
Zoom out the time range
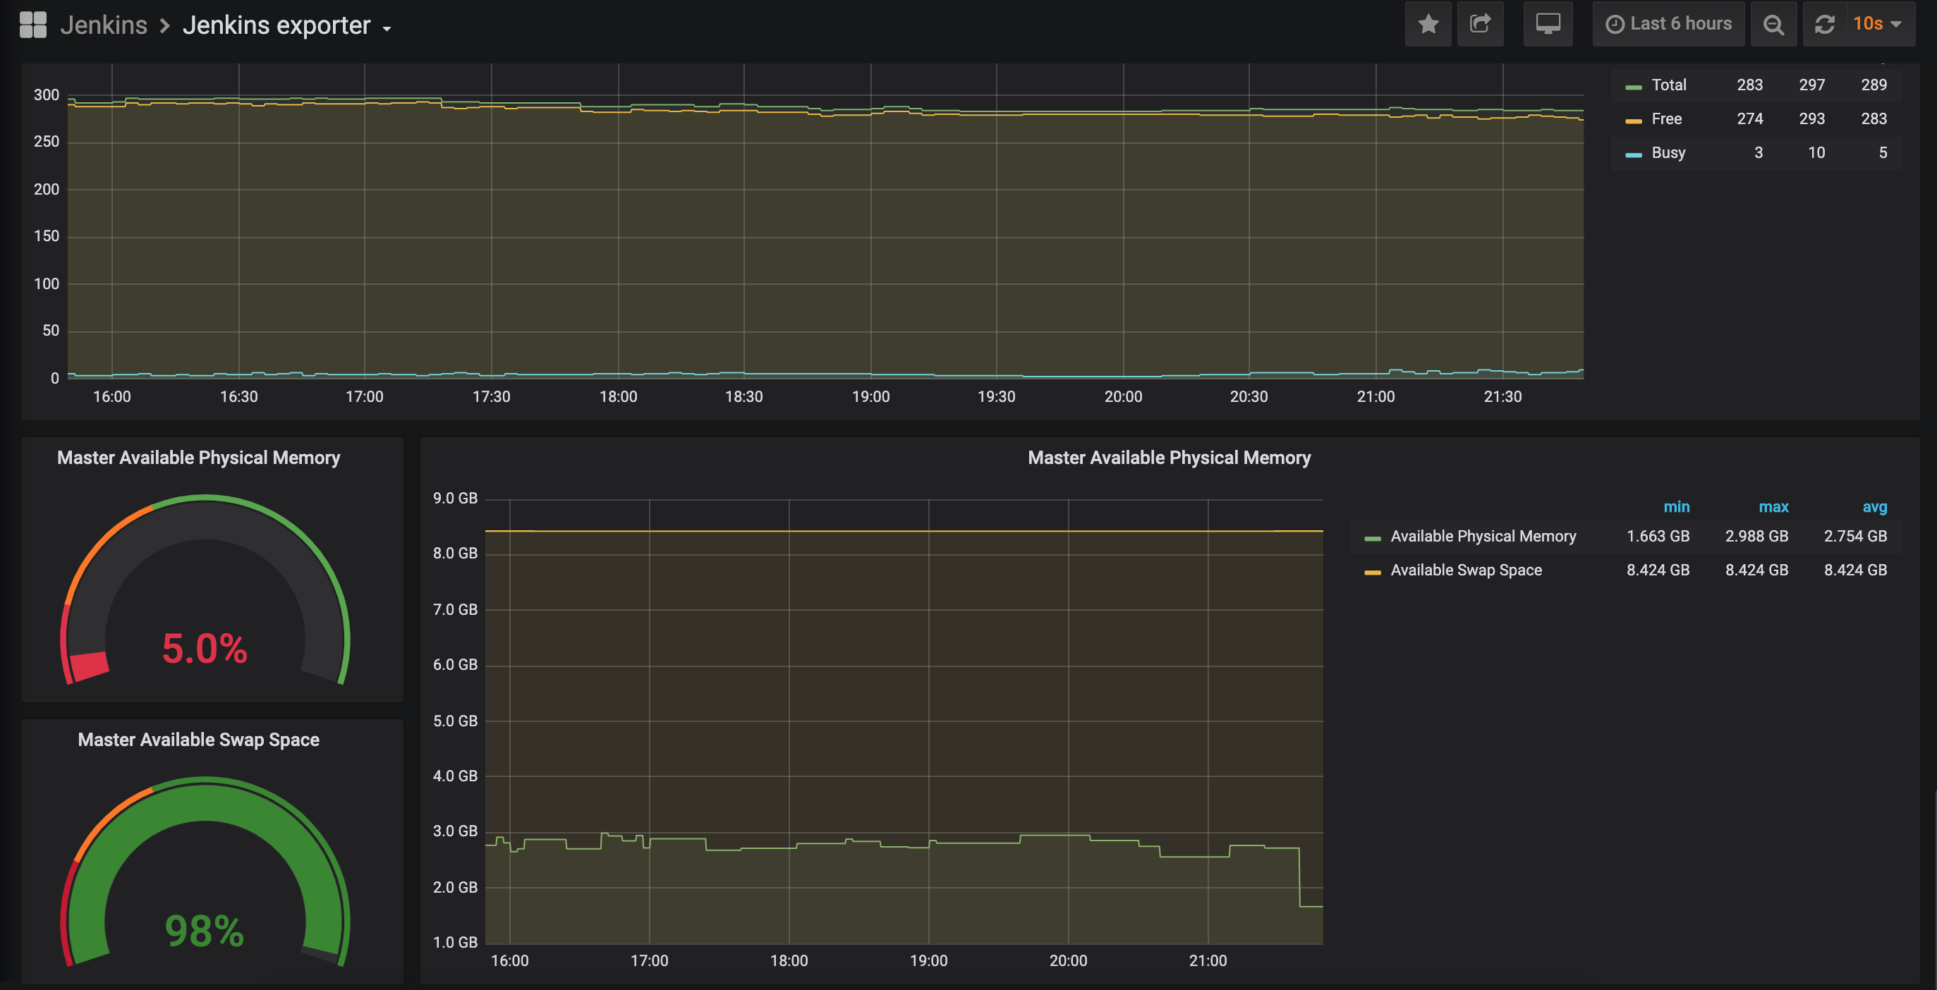[1773, 24]
